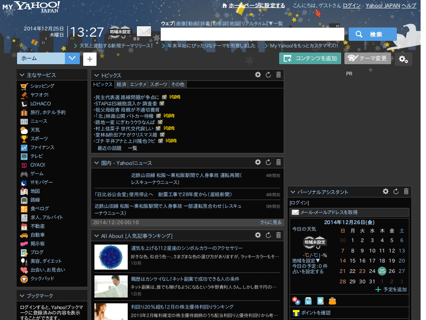Open the ホーム tab dropdown arrow
The width and height of the screenshot is (426, 320).
pyautogui.click(x=72, y=58)
